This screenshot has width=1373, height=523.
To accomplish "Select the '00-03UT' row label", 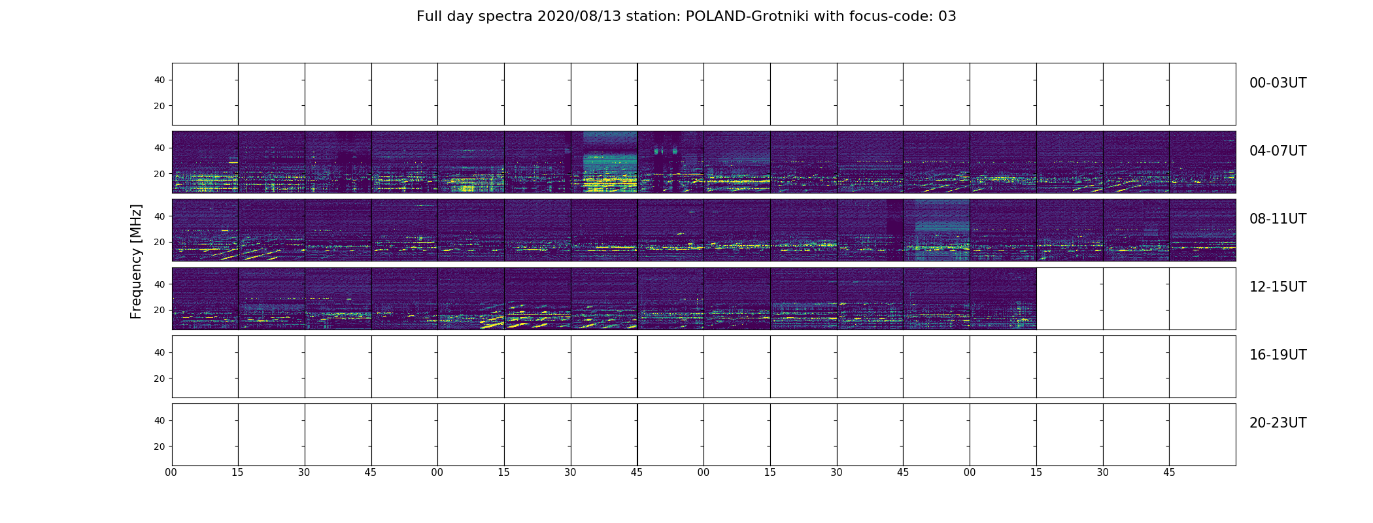I will tap(1278, 83).
